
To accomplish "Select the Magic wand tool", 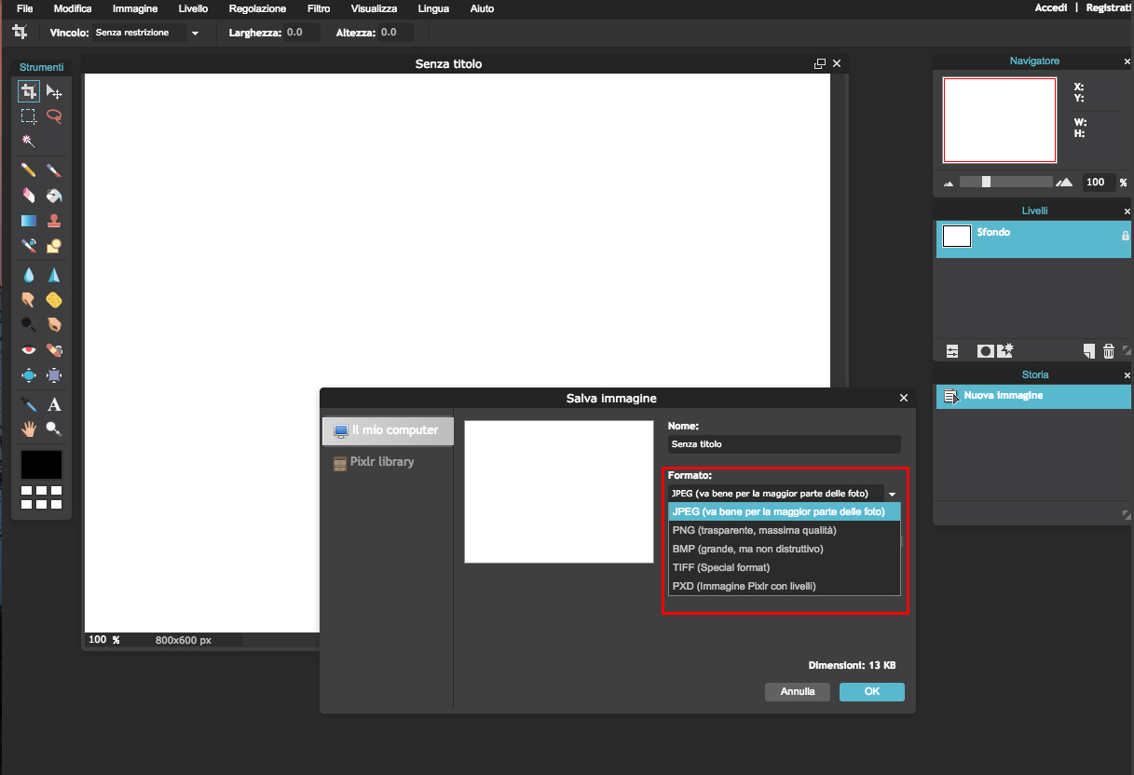I will coord(28,142).
